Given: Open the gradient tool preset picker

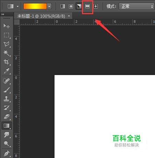Looking at the screenshot, I should coord(11,6).
